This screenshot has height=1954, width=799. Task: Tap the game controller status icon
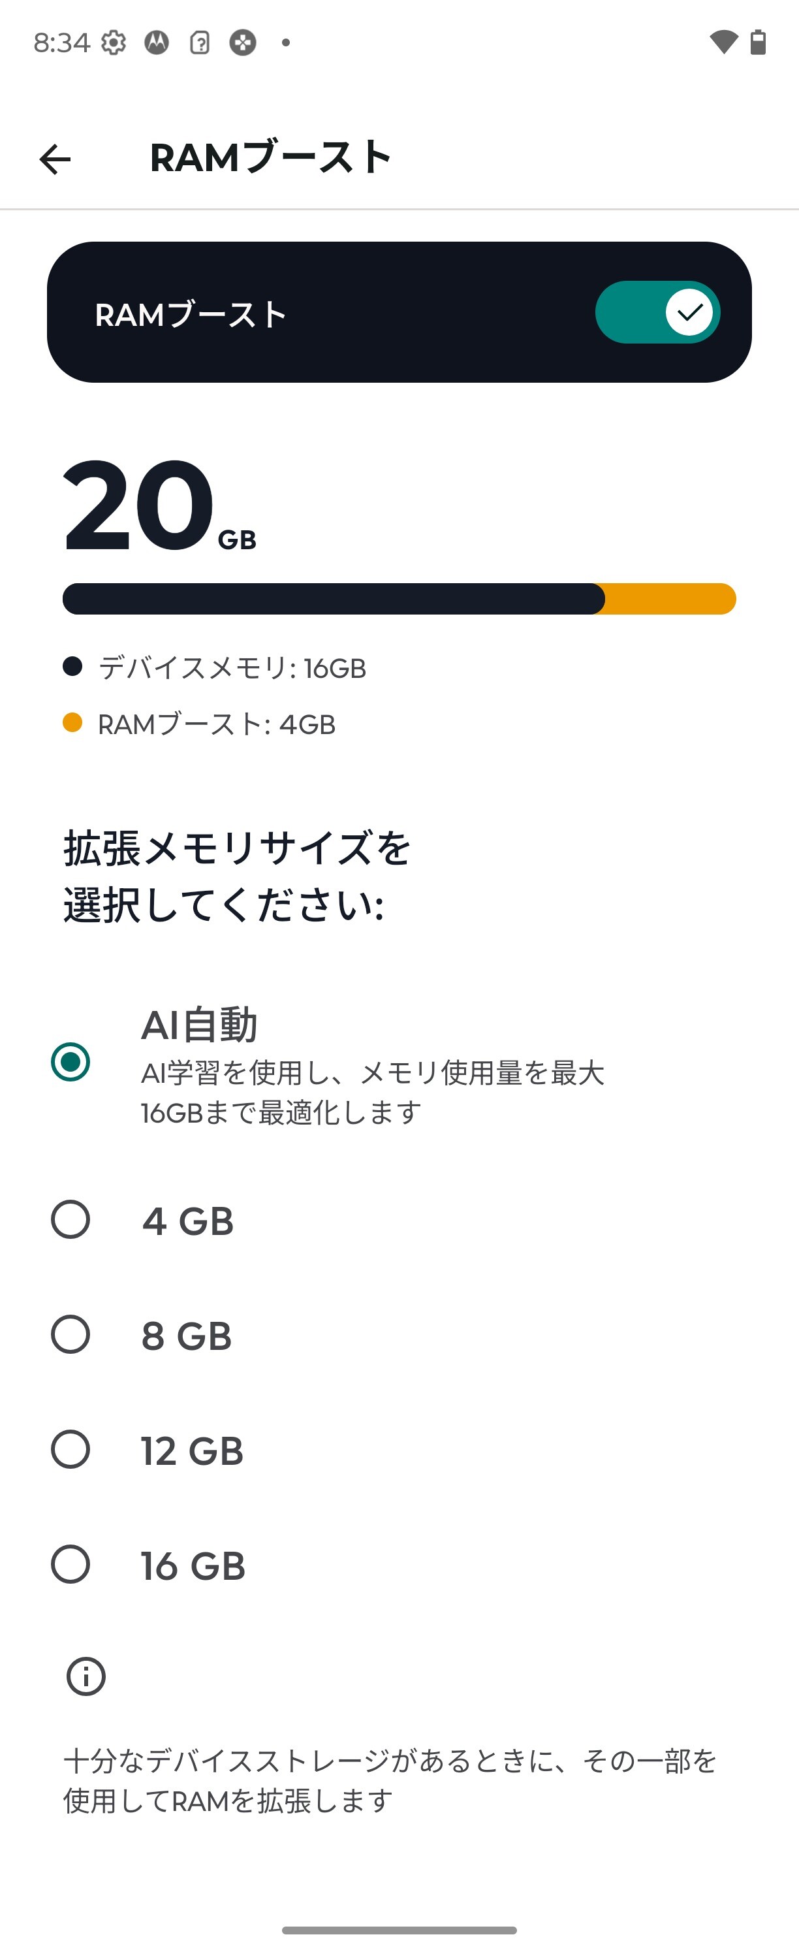pos(243,42)
